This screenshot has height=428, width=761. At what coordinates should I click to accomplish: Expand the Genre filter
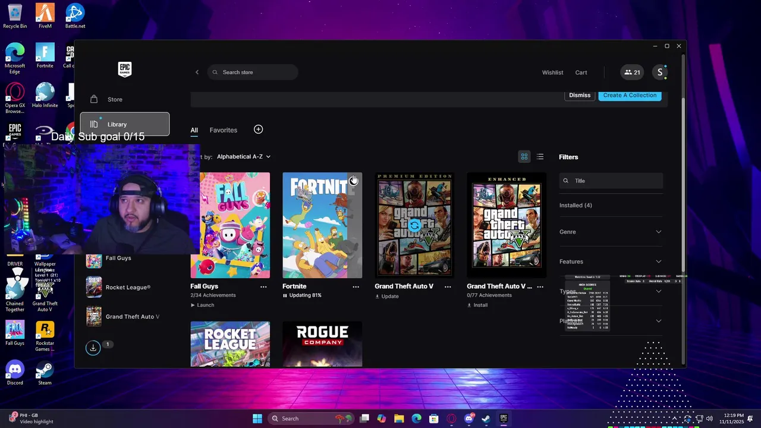pyautogui.click(x=611, y=232)
